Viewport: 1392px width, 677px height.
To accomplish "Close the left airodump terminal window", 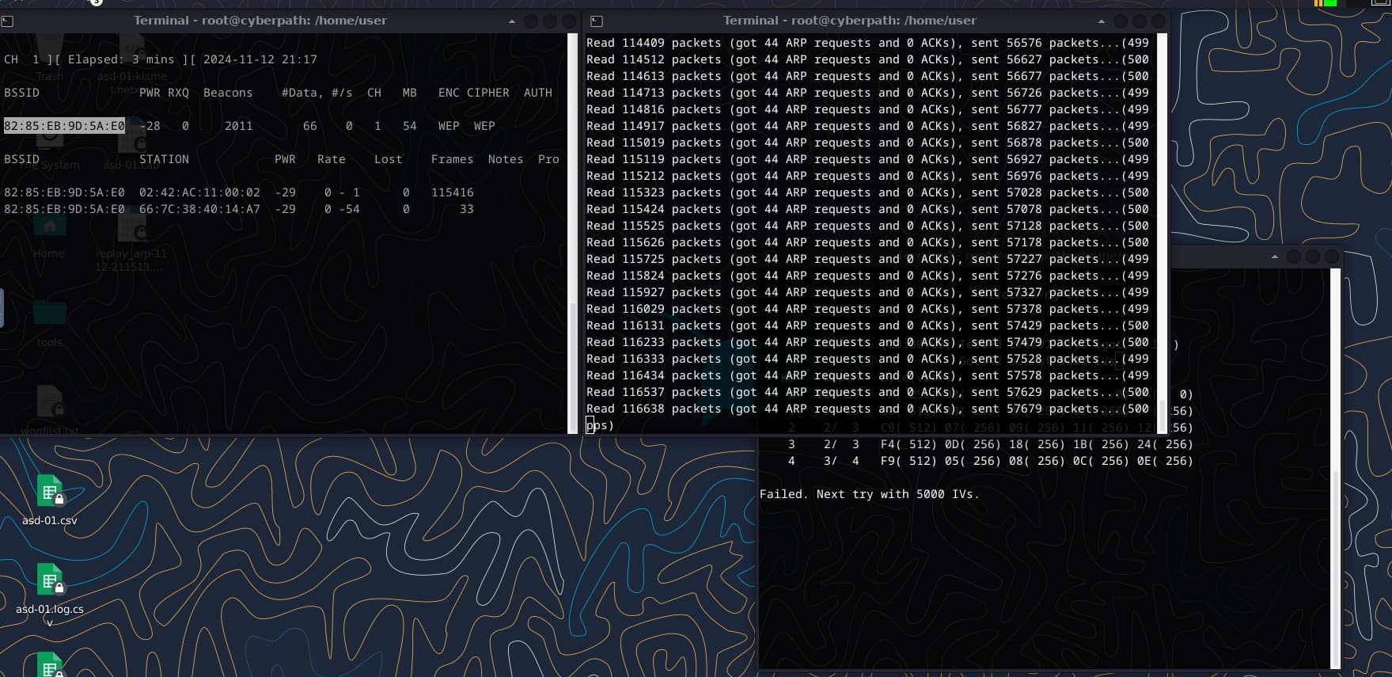I will 569,21.
